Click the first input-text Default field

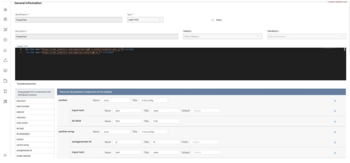tap(206, 111)
